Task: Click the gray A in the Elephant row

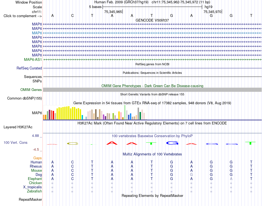Action: point(231,179)
